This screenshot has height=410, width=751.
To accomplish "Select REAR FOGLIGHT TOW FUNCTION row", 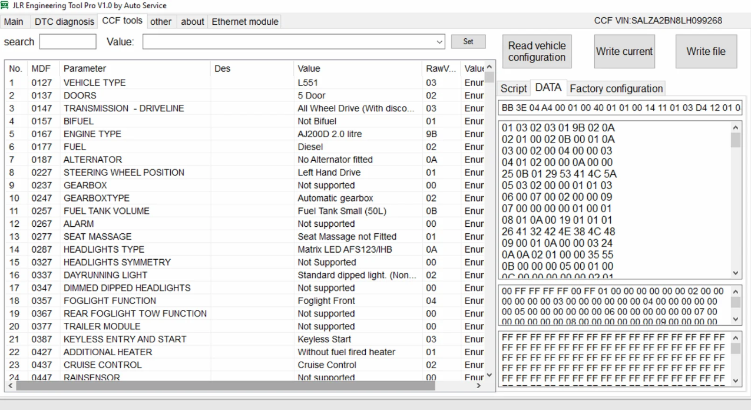I will point(244,313).
